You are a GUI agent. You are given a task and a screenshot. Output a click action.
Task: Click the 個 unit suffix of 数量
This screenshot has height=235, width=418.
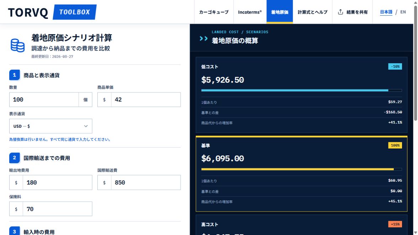[x=85, y=100]
